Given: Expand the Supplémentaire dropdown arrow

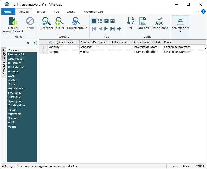Looking at the screenshot, I should (76, 31).
